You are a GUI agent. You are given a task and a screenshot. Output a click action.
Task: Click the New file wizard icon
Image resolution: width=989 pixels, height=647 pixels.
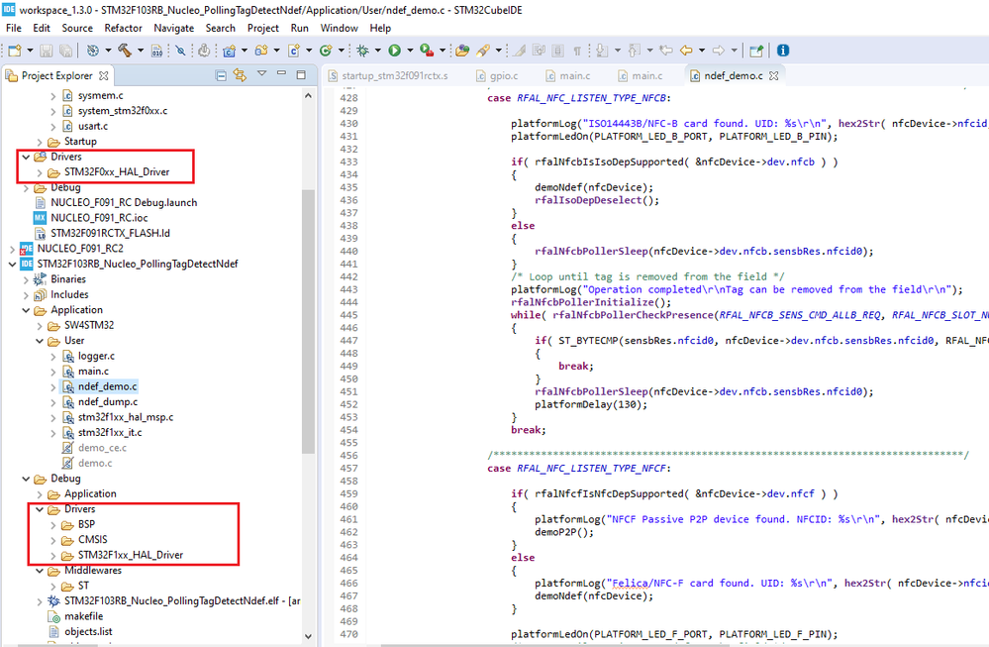coord(15,51)
